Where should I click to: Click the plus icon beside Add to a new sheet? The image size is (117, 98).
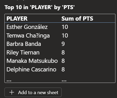(12, 92)
